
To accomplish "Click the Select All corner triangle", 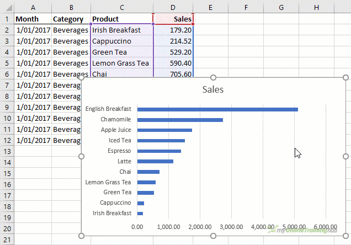I will pyautogui.click(x=8, y=8).
